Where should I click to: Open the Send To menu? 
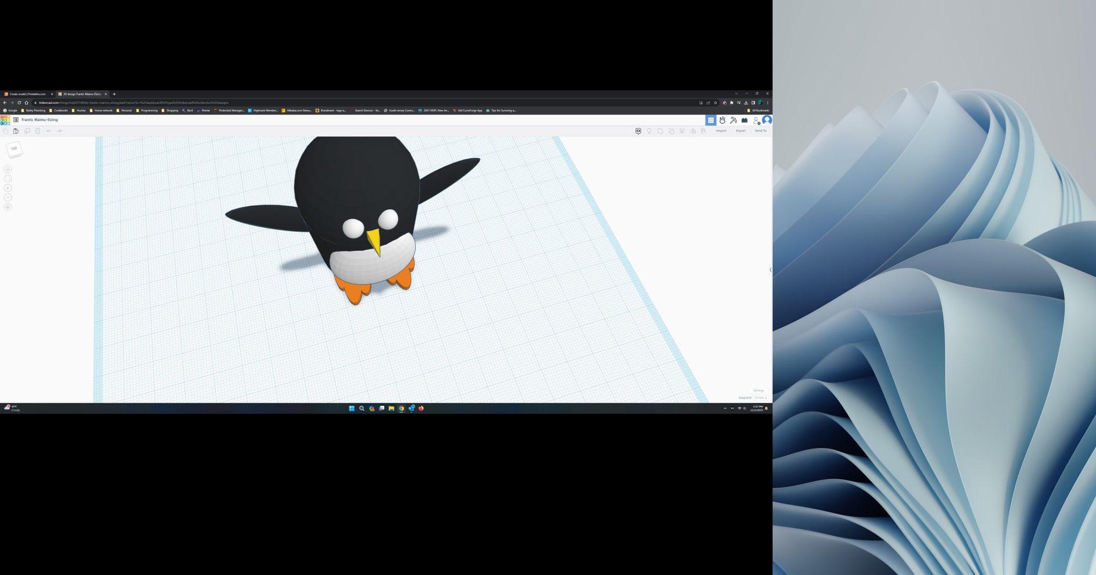pos(761,131)
